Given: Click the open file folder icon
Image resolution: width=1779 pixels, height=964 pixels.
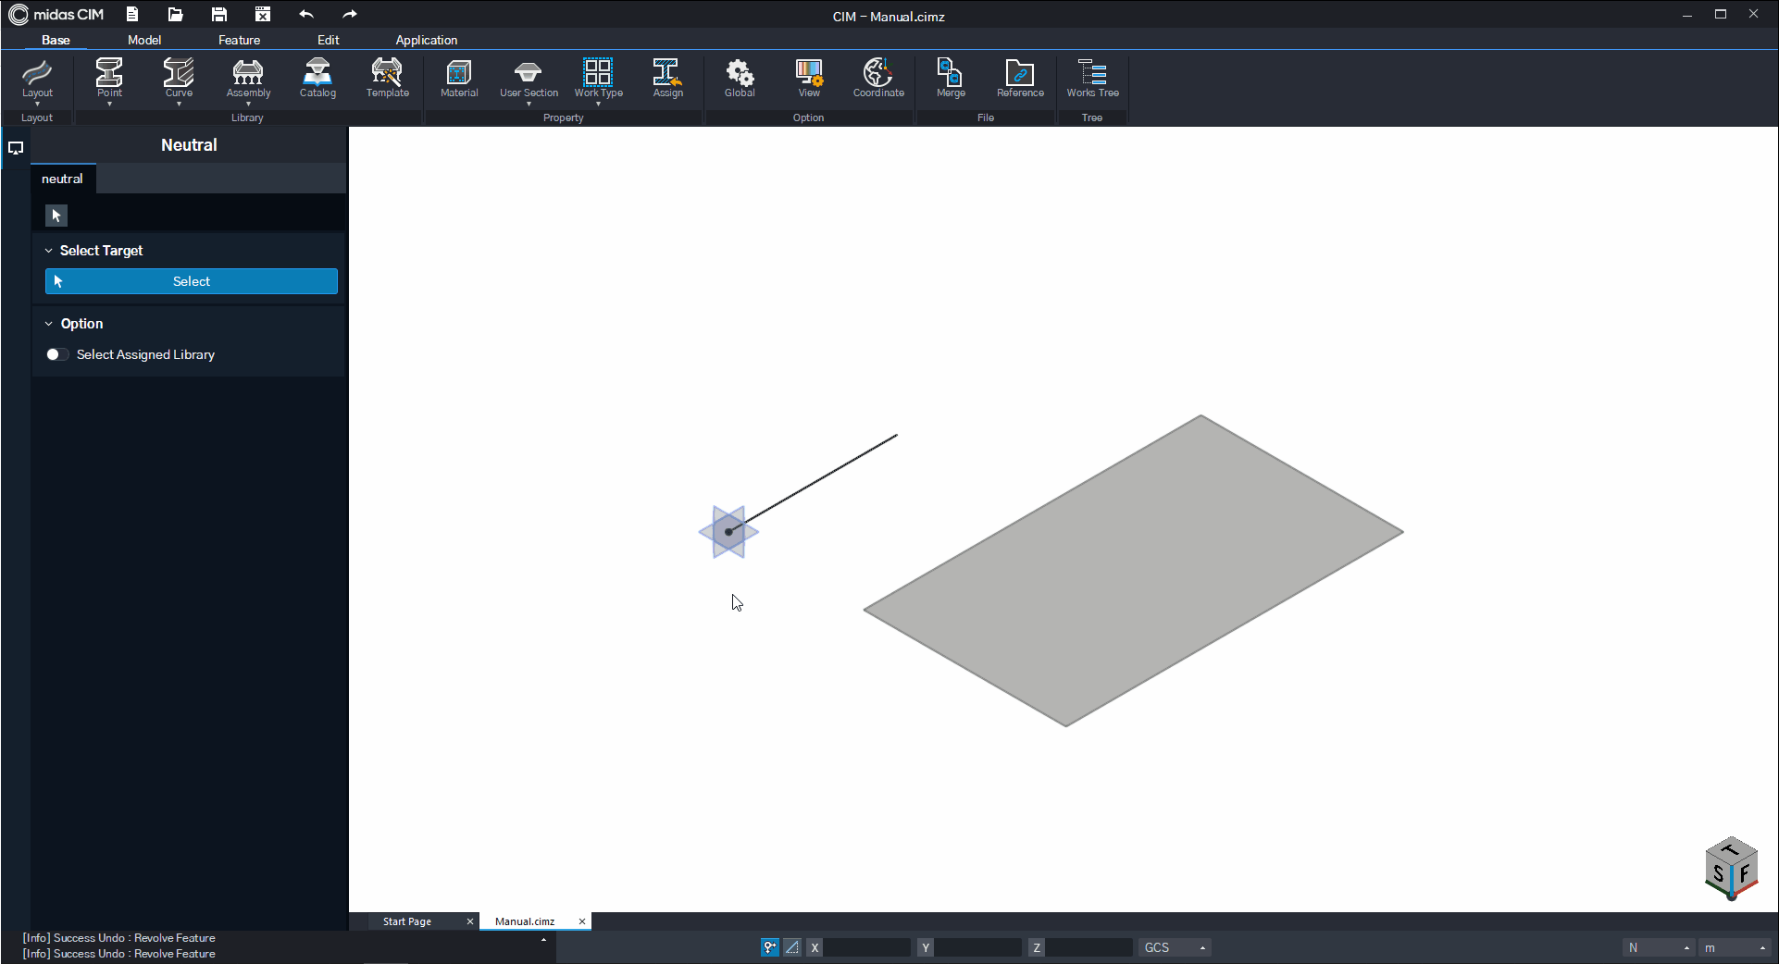Looking at the screenshot, I should click(x=175, y=14).
